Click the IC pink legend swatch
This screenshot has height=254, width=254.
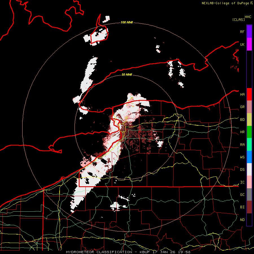(x=249, y=182)
